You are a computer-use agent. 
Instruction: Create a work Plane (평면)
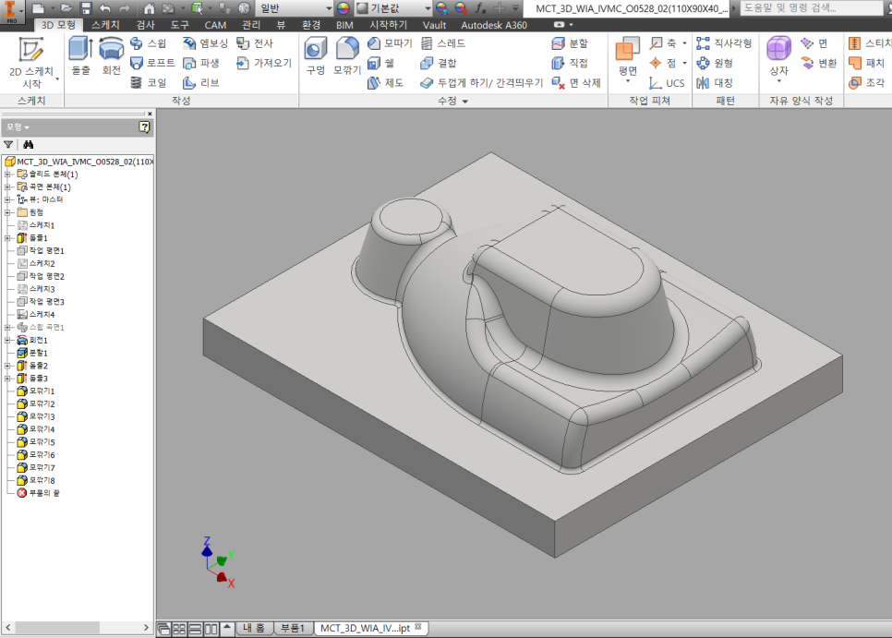(x=628, y=59)
